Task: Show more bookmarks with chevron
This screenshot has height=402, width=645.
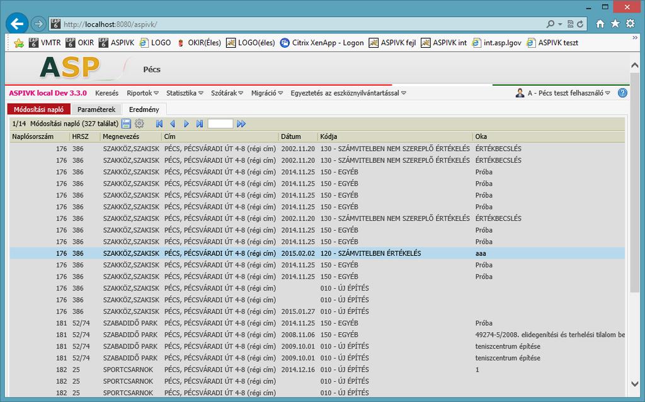Action: pos(635,38)
